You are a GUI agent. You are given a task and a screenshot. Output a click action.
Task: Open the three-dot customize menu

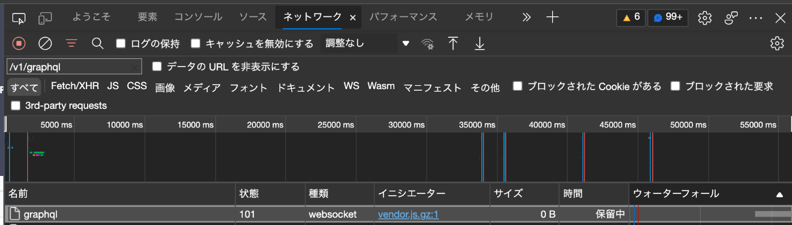tap(756, 17)
